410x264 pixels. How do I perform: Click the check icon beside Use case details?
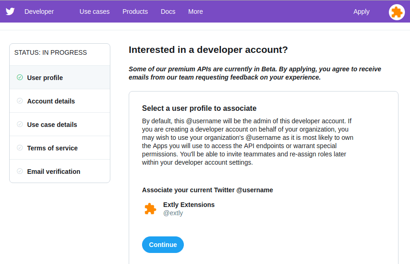pyautogui.click(x=20, y=124)
